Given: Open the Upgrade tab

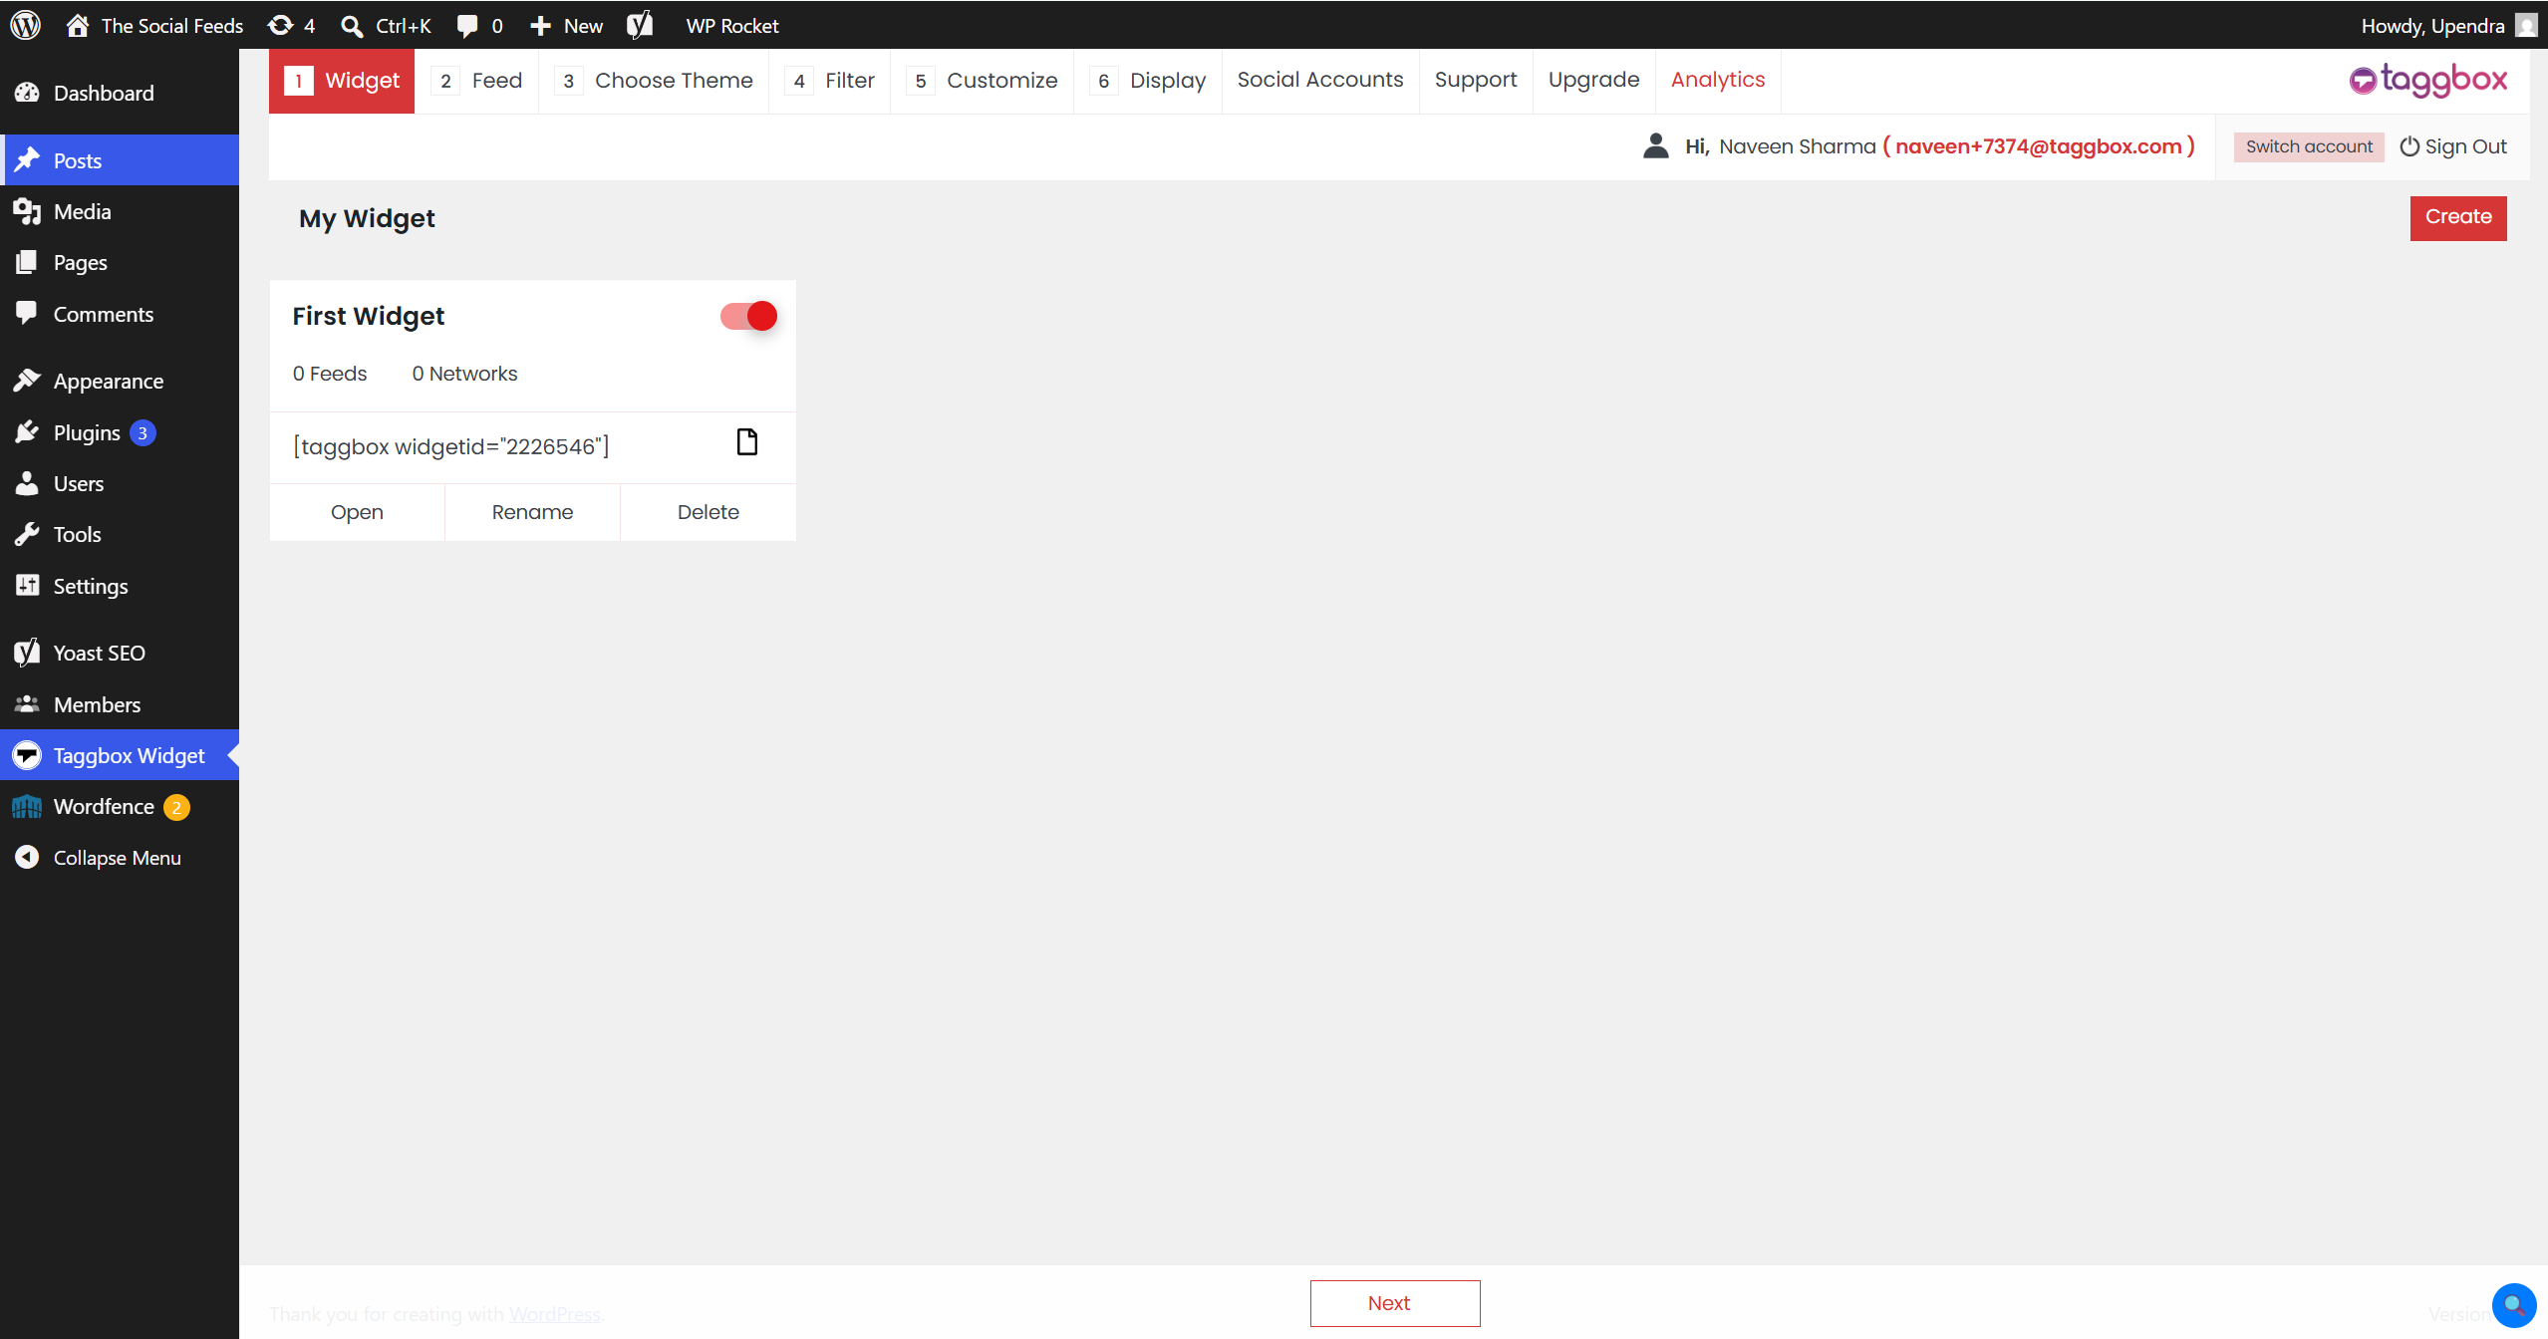Looking at the screenshot, I should [1594, 80].
